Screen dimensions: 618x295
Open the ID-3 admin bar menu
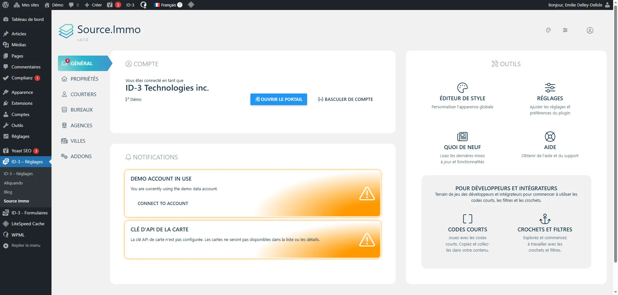pos(130,5)
